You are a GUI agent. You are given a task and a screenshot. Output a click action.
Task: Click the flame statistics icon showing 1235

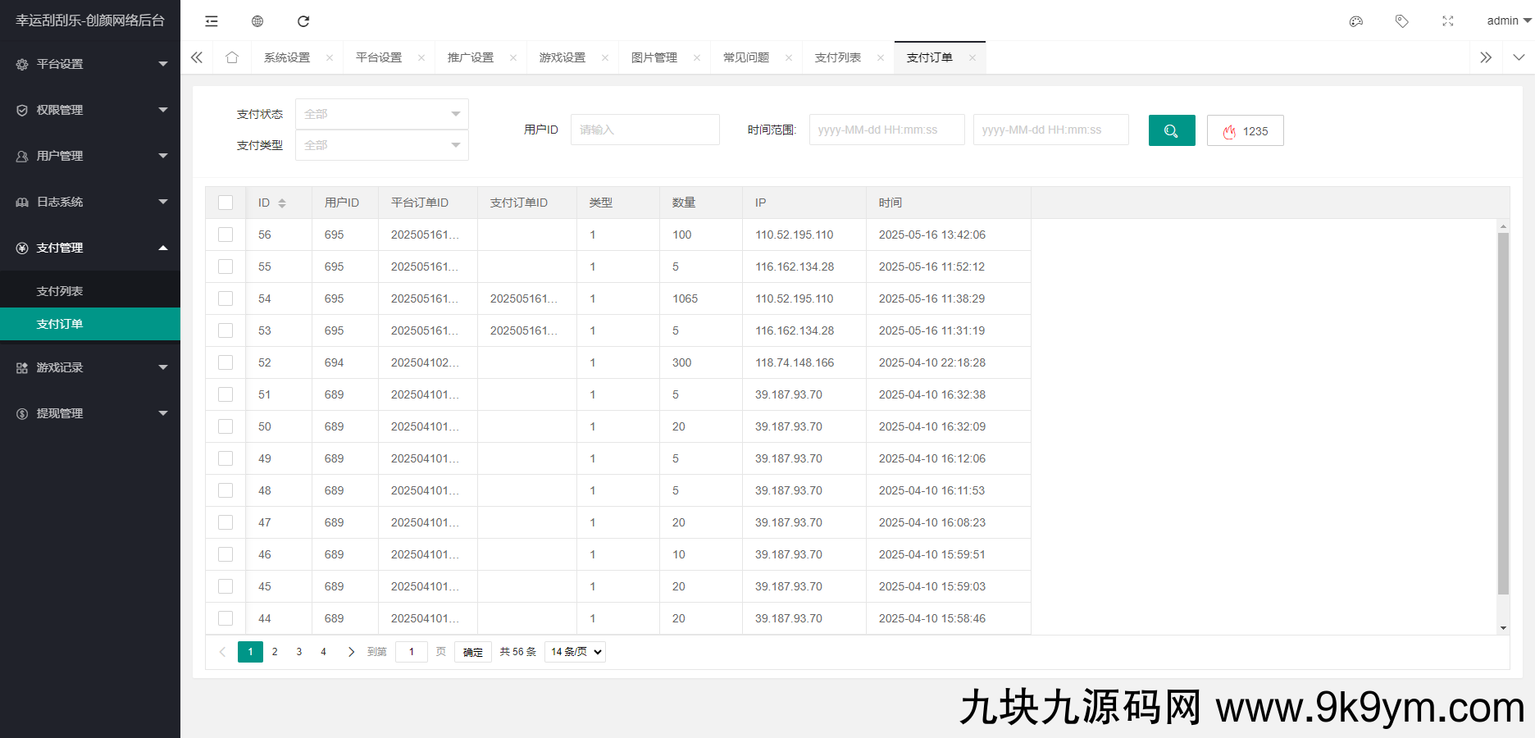pyautogui.click(x=1245, y=130)
